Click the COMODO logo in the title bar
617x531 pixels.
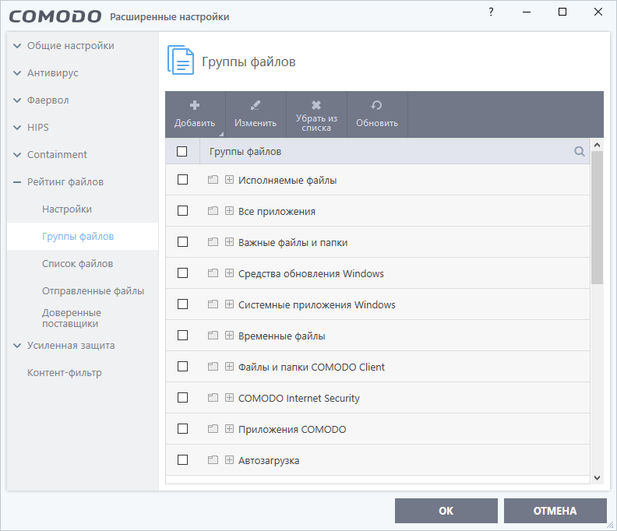55,16
